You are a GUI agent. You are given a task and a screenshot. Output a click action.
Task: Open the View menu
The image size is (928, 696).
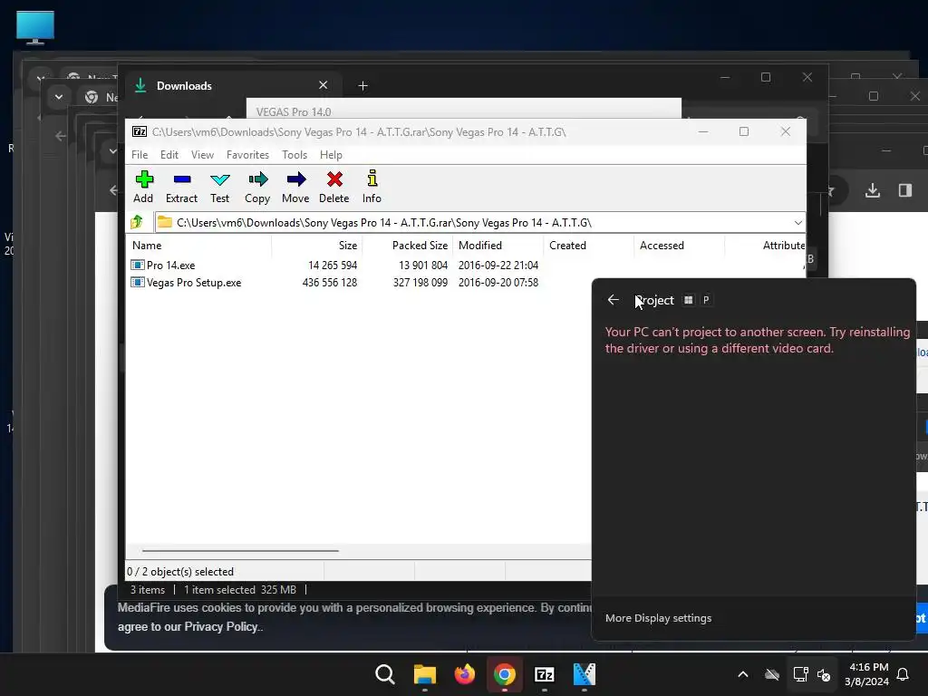(202, 154)
